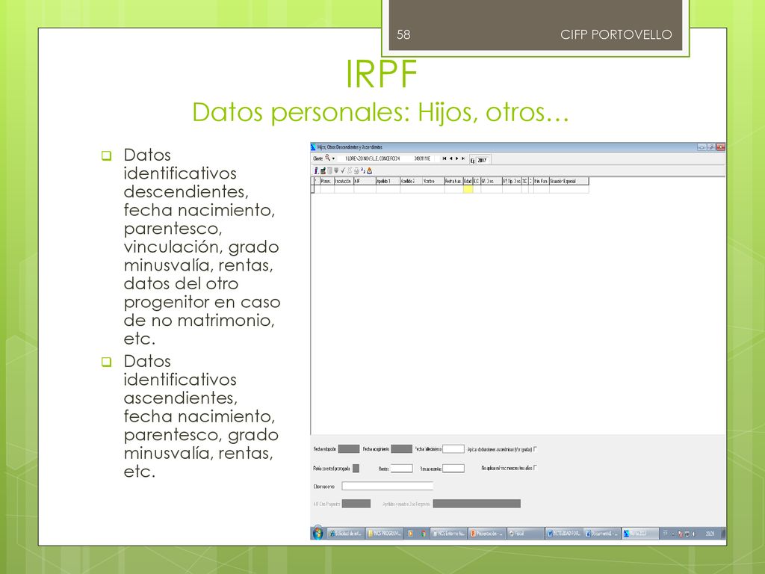Open Presentación PowerPoint taskbar item
The image size is (765, 574).
click(487, 534)
